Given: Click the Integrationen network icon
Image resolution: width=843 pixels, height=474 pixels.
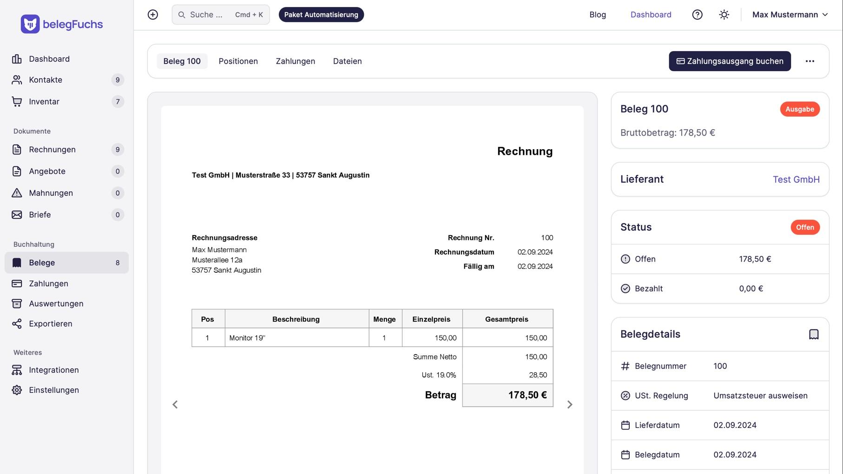Looking at the screenshot, I should pos(17,370).
